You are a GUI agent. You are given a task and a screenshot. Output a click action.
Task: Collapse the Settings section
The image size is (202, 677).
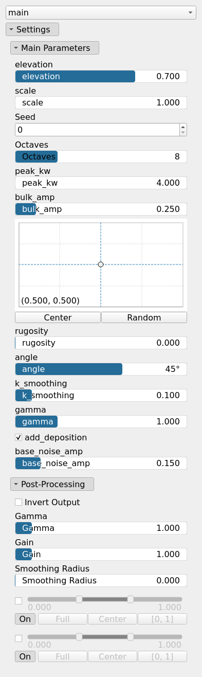[x=32, y=29]
